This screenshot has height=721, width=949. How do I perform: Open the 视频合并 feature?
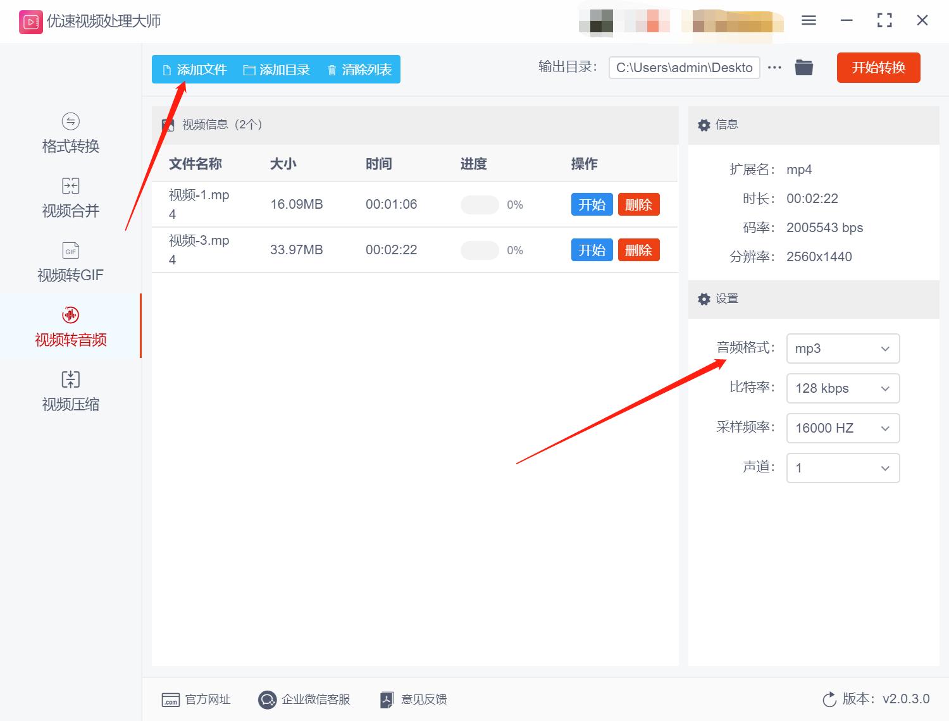70,198
